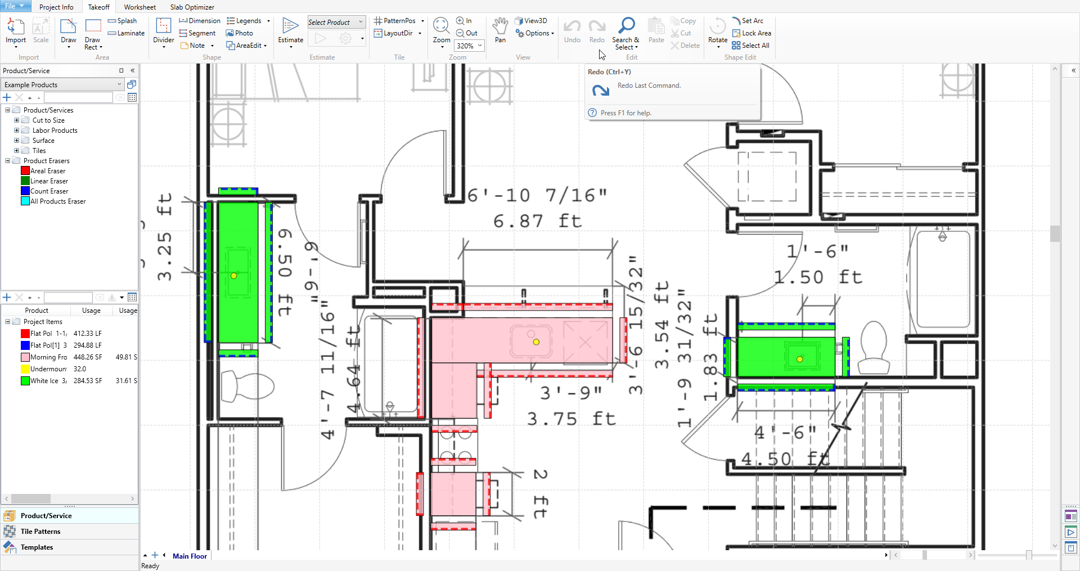Image resolution: width=1080 pixels, height=571 pixels.
Task: Open the zoom level 320% dropdown
Action: coord(469,46)
